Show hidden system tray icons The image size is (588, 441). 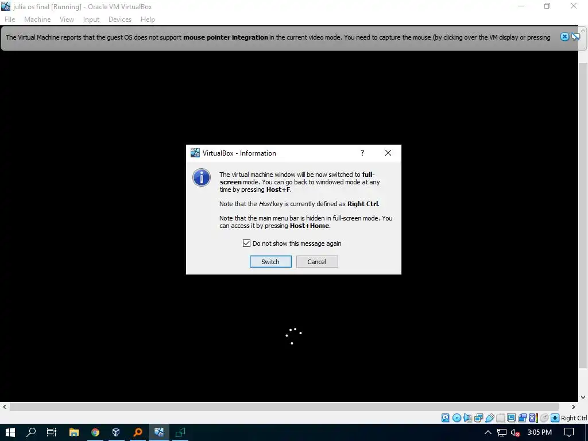pos(488,432)
